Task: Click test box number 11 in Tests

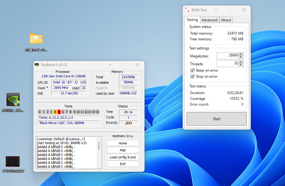Action: pos(82,112)
